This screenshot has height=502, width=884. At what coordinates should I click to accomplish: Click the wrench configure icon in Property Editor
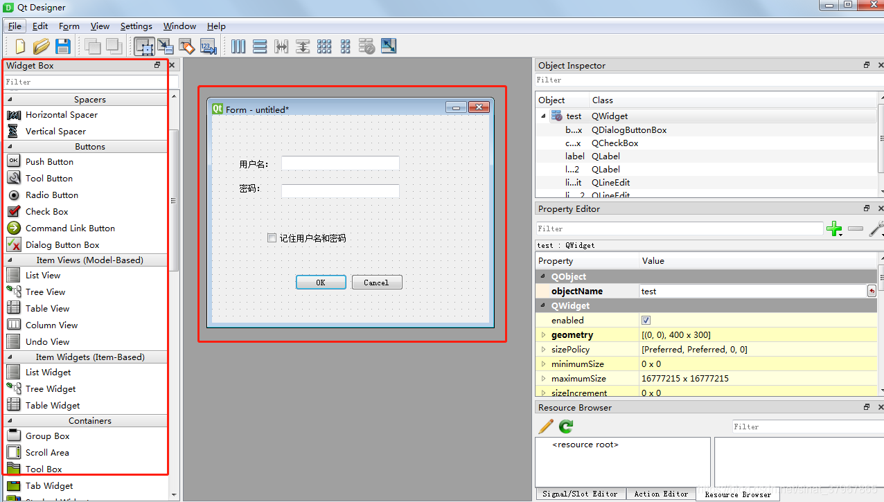[877, 228]
